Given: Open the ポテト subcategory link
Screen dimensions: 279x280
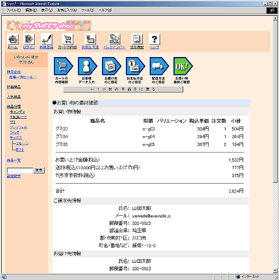Looking at the screenshot, I should point(20,150).
